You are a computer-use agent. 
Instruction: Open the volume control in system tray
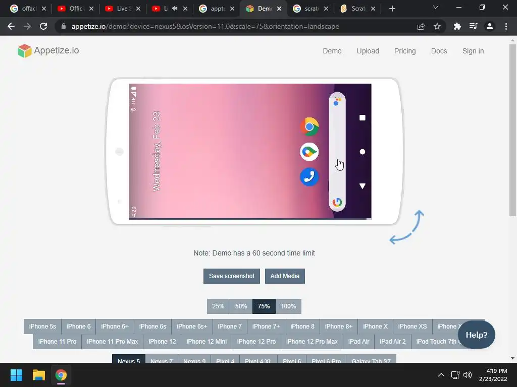(468, 375)
